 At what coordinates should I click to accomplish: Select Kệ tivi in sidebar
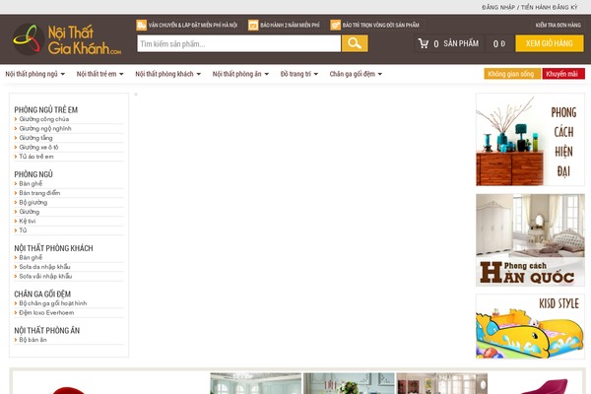(x=28, y=221)
